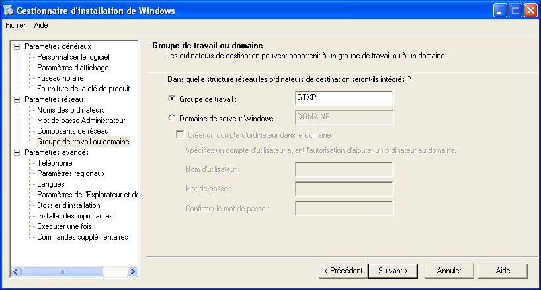Select Paramètres d'affichage in tree
This screenshot has height=290, width=541.
pos(73,68)
